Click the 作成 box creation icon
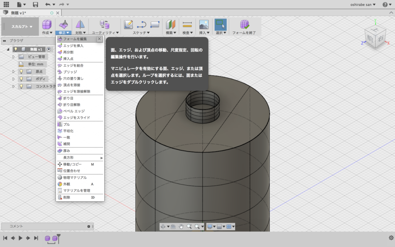This screenshot has width=395, height=247. click(47, 24)
